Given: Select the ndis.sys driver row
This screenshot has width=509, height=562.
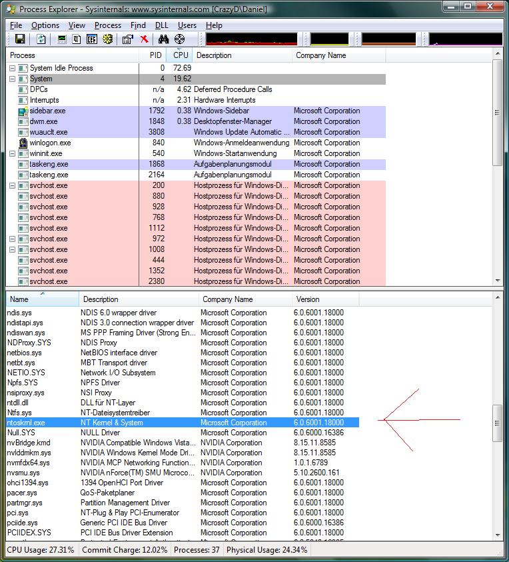Looking at the screenshot, I should (183, 313).
